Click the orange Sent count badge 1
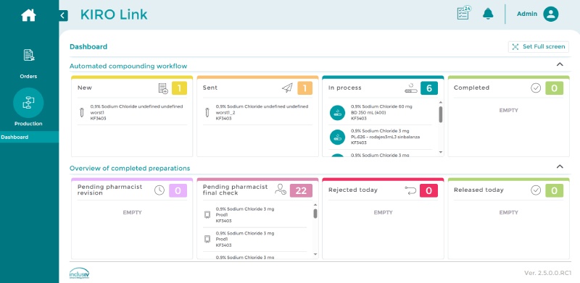 304,88
